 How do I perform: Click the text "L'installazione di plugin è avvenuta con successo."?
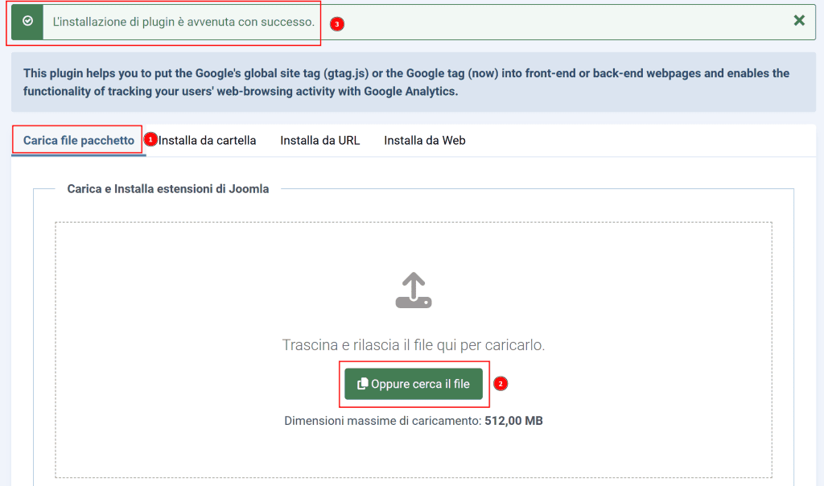coord(183,22)
